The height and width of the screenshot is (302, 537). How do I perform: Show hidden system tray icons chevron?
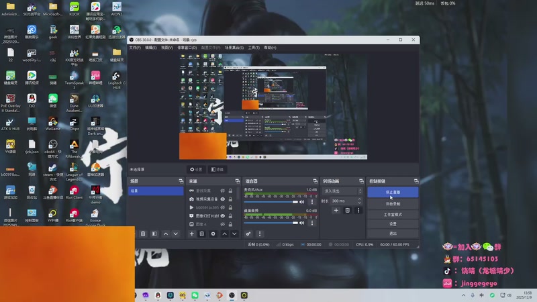click(463, 295)
